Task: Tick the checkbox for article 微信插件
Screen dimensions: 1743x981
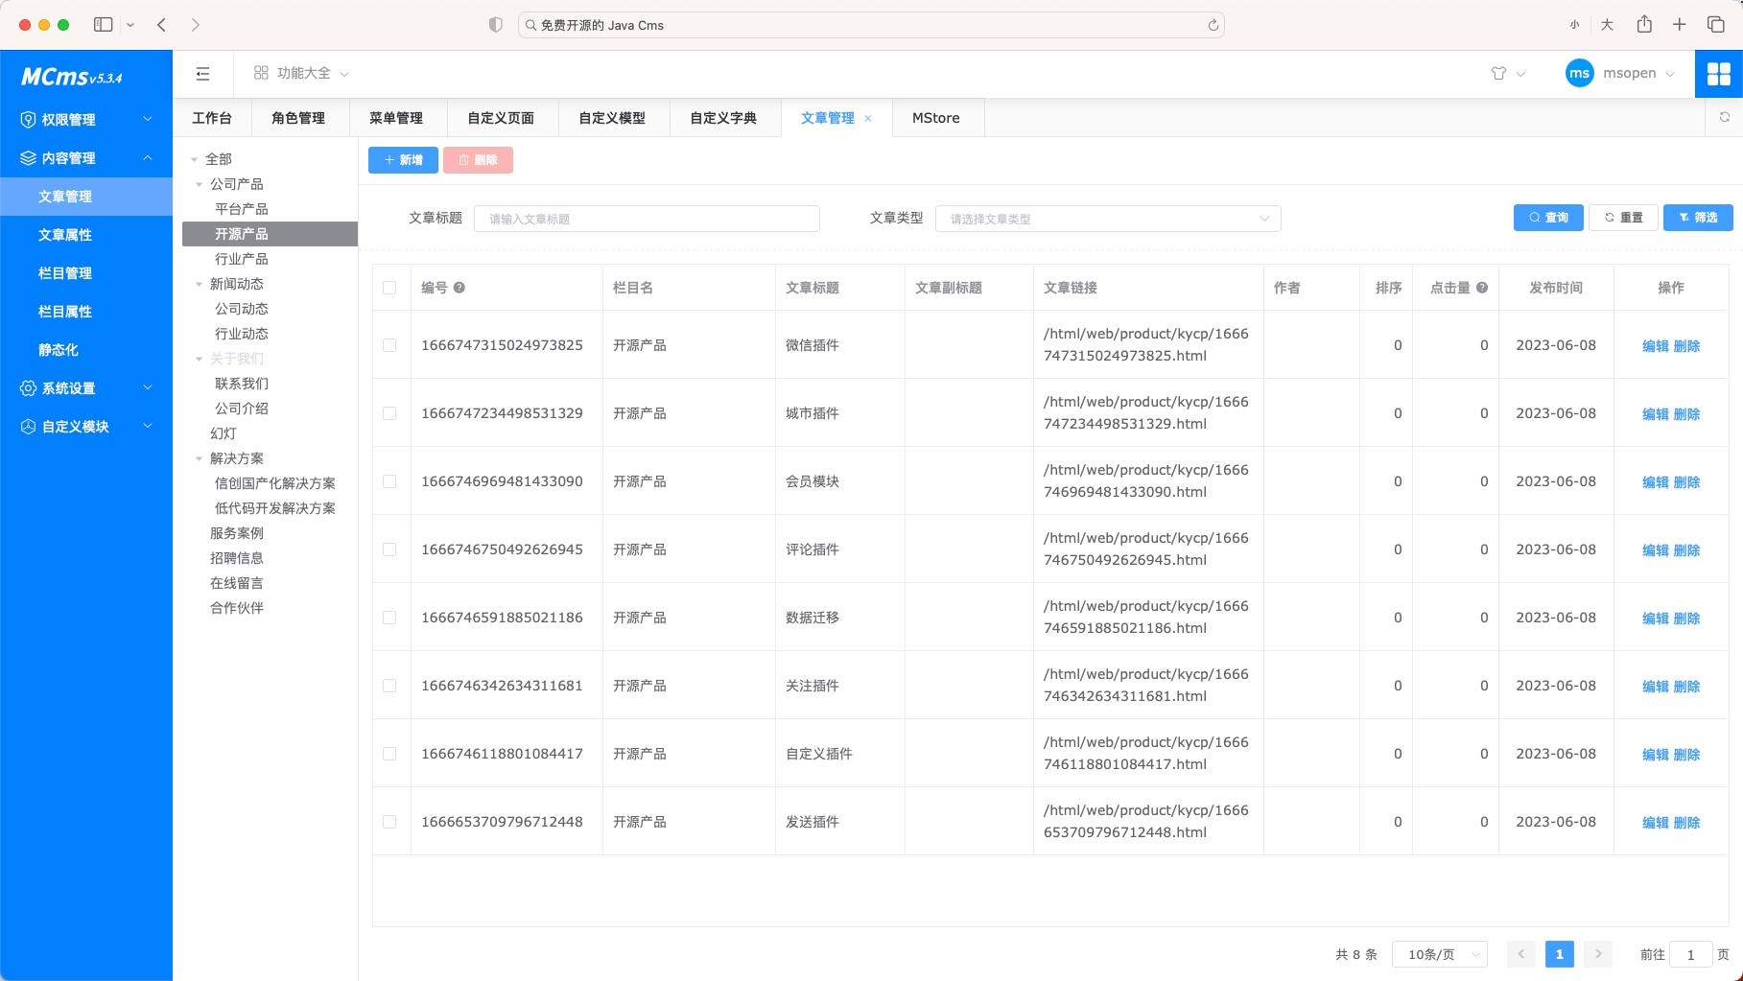Action: click(x=389, y=344)
